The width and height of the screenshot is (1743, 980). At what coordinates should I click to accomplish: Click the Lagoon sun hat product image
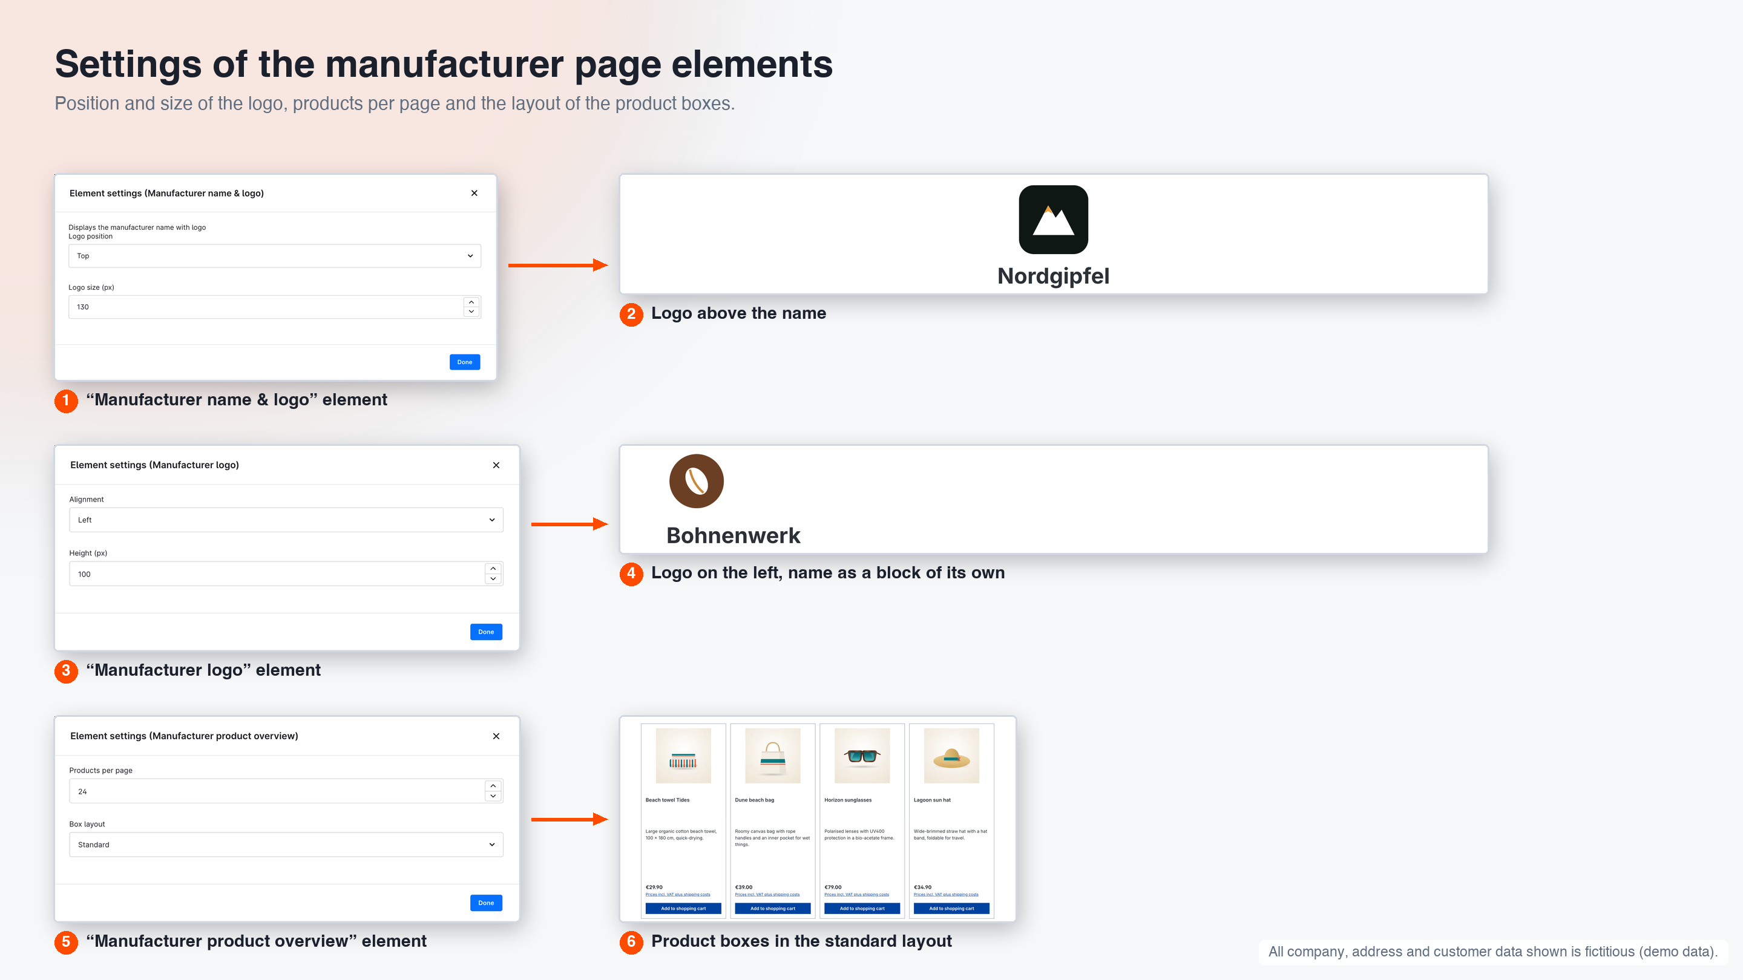951,756
